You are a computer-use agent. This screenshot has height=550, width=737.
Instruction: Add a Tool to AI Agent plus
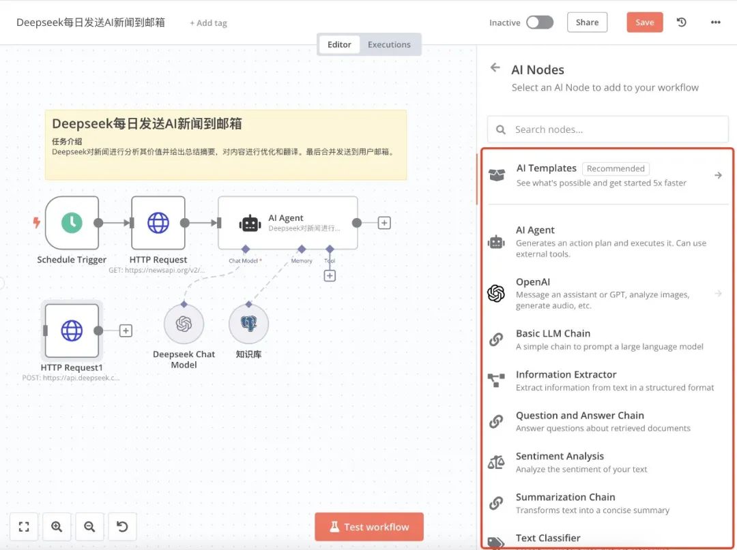coord(330,275)
